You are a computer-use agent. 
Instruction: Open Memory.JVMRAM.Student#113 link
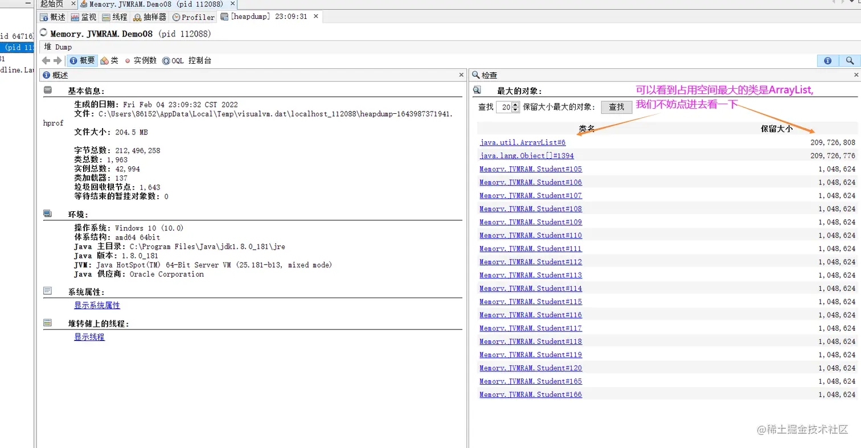click(x=531, y=275)
